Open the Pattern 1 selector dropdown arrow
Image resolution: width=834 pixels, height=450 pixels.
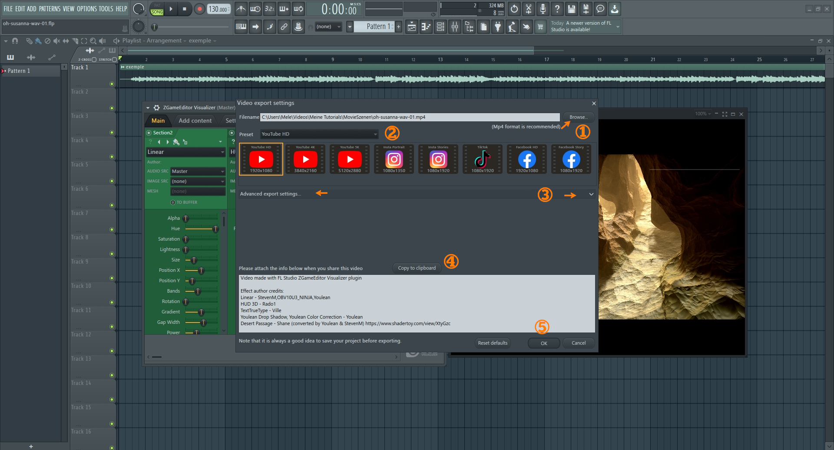(350, 27)
